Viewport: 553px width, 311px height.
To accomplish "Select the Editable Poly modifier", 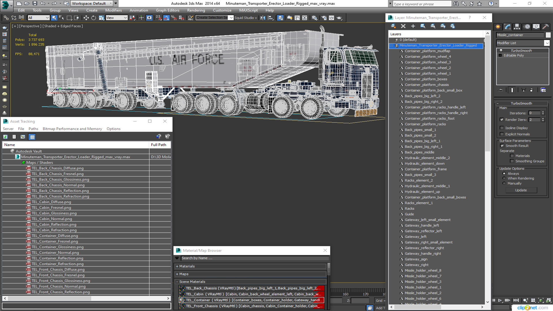I will (x=514, y=56).
